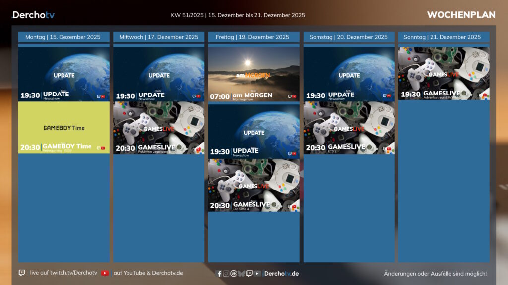The height and width of the screenshot is (285, 508).
Task: Open Saturday's UPDATE 19:30 Newsshow card
Action: coord(349,74)
